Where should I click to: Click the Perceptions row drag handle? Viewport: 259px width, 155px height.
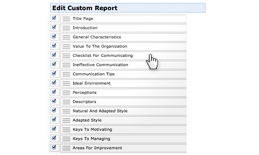(66, 92)
